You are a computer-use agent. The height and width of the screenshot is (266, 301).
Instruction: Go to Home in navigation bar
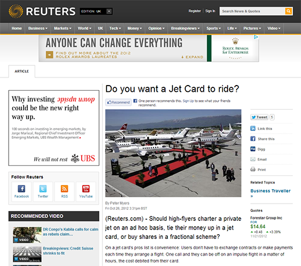click(17, 28)
